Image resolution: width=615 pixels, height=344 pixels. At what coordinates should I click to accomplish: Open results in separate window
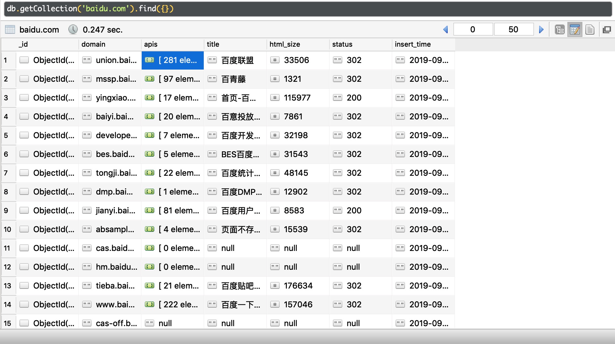pyautogui.click(x=607, y=30)
